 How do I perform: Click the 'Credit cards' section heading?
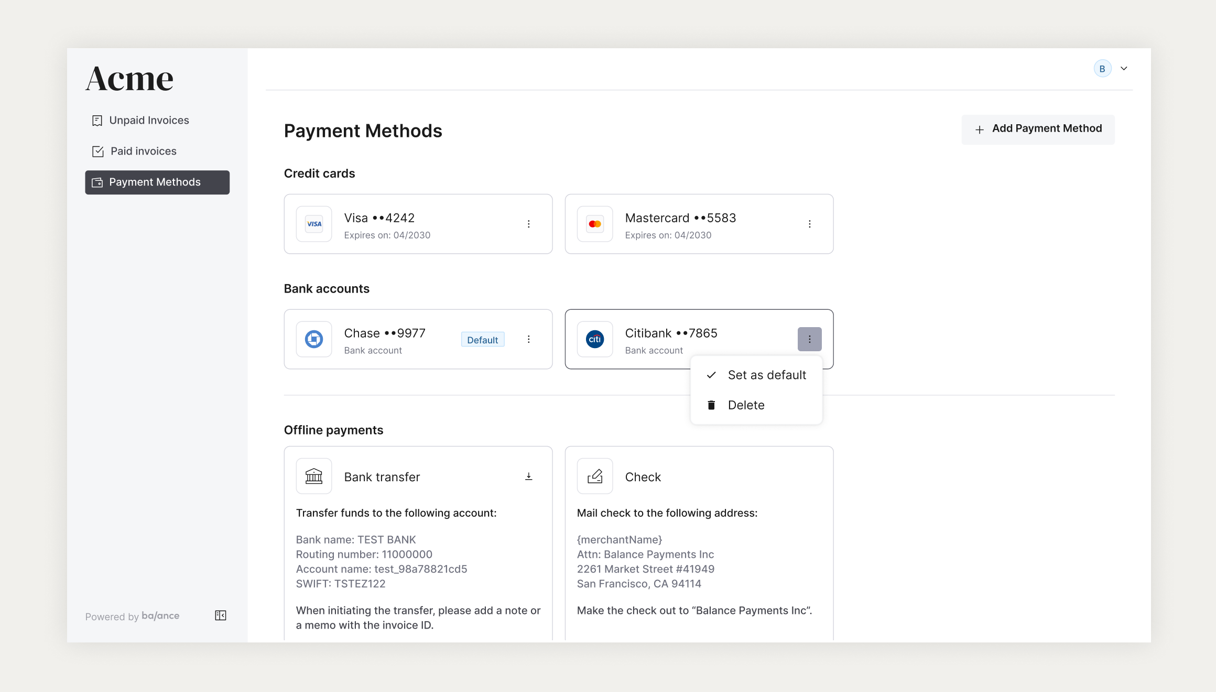pos(320,174)
